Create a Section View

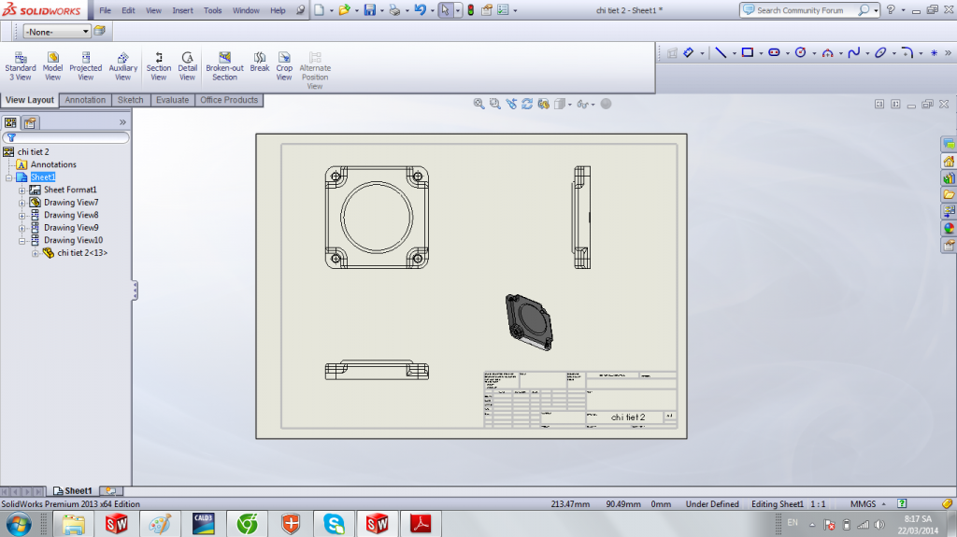pos(159,66)
